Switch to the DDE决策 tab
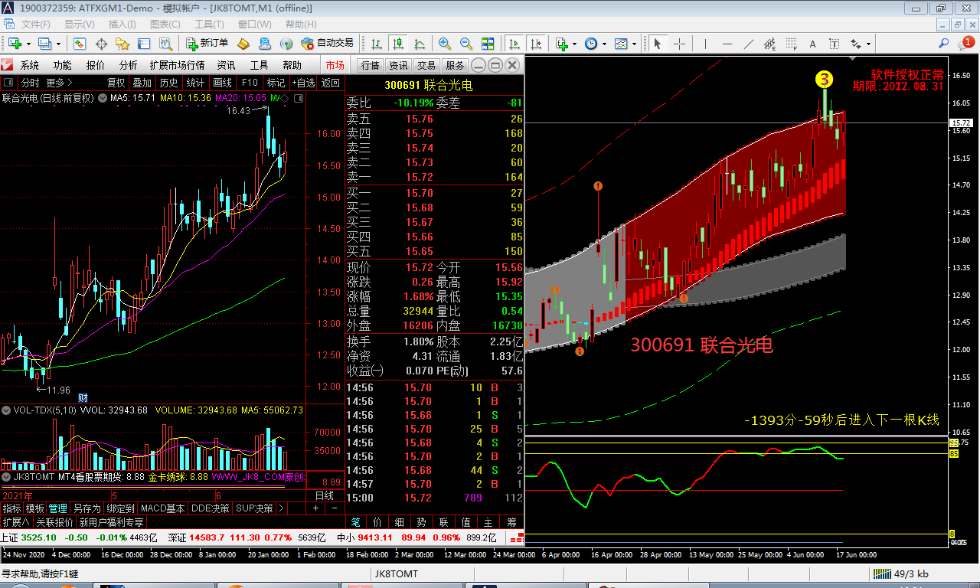This screenshot has height=588, width=980. coord(211,508)
